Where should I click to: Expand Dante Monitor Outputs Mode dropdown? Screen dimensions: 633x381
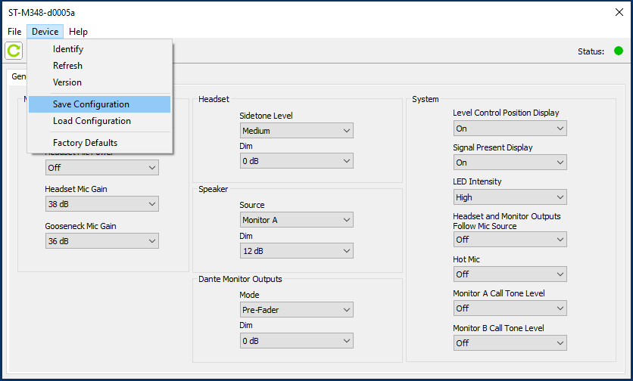296,310
